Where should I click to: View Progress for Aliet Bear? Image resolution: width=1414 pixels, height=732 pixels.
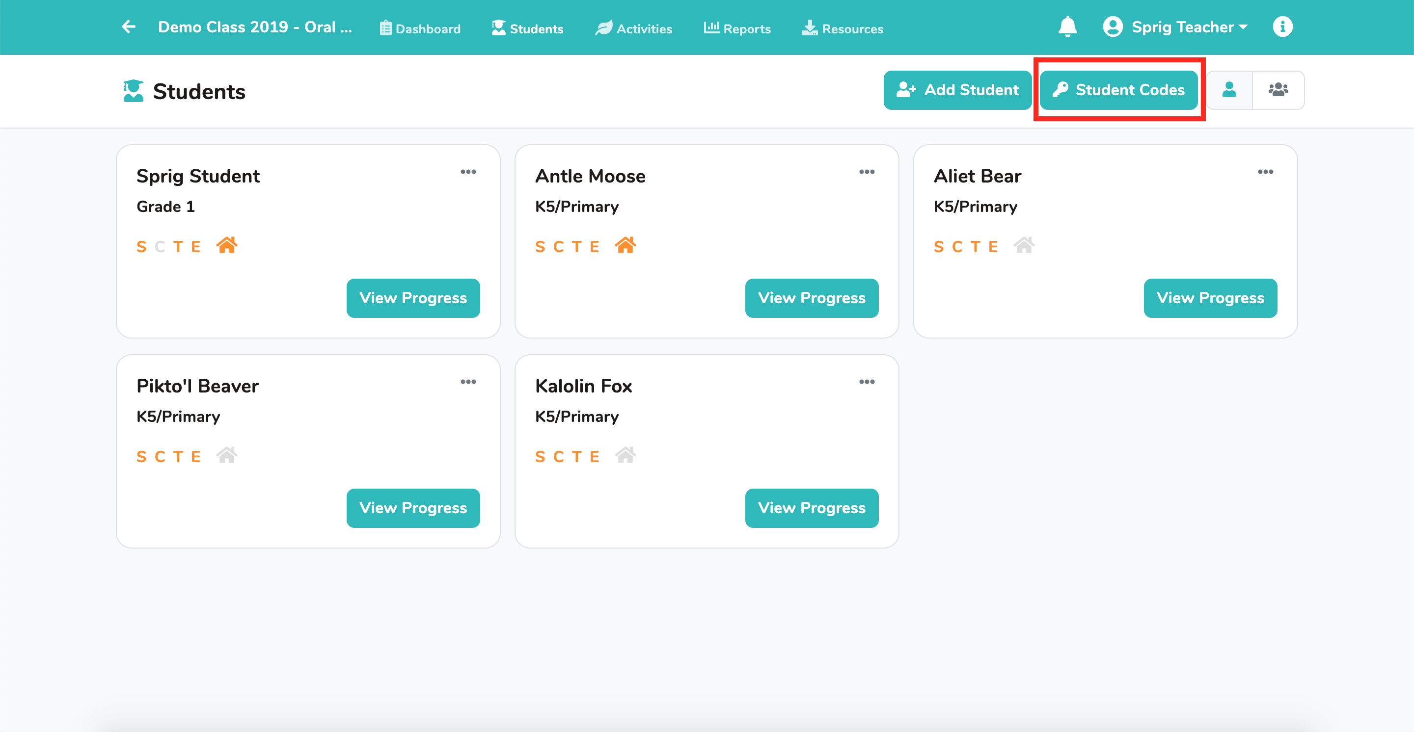pyautogui.click(x=1210, y=298)
